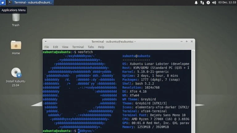Open the notifications bell icon

[x=196, y=2]
